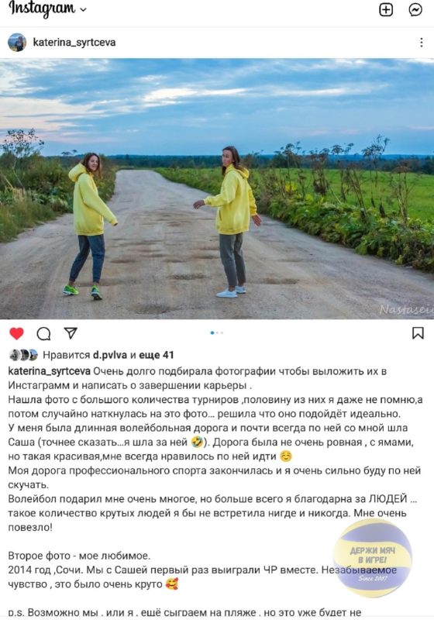The image size is (434, 620).
Task: Share the post with the paper-plane icon
Action: pyautogui.click(x=71, y=333)
